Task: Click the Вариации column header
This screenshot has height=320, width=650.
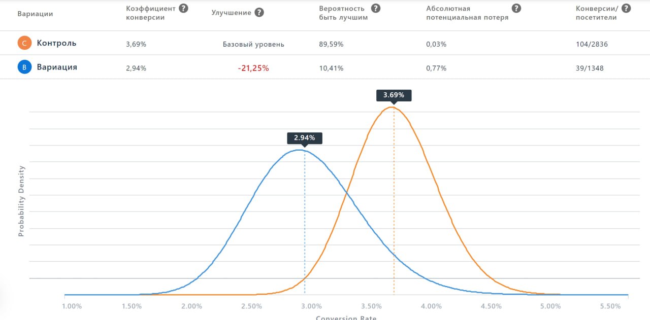Action: pyautogui.click(x=35, y=14)
